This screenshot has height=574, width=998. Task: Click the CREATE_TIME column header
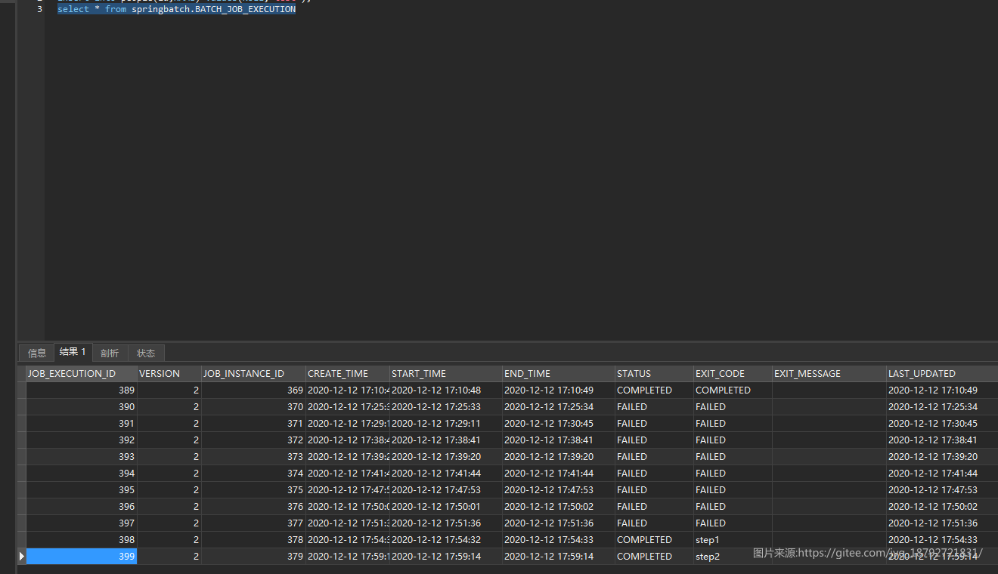click(x=348, y=374)
